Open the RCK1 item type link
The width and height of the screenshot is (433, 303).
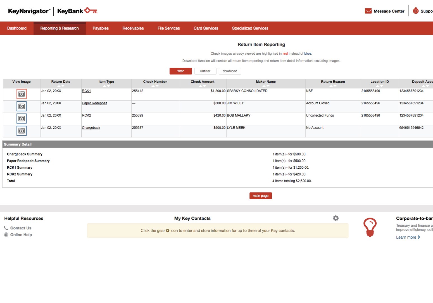(86, 91)
